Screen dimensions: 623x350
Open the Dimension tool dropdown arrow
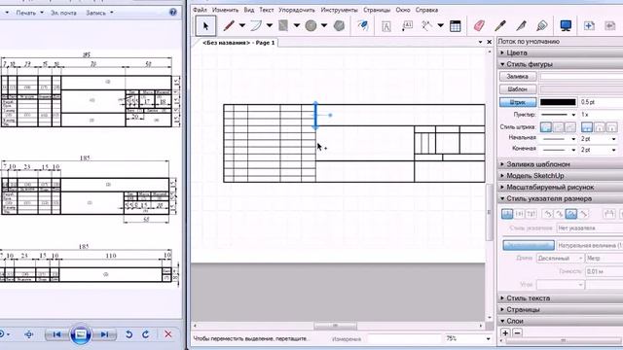point(440,26)
